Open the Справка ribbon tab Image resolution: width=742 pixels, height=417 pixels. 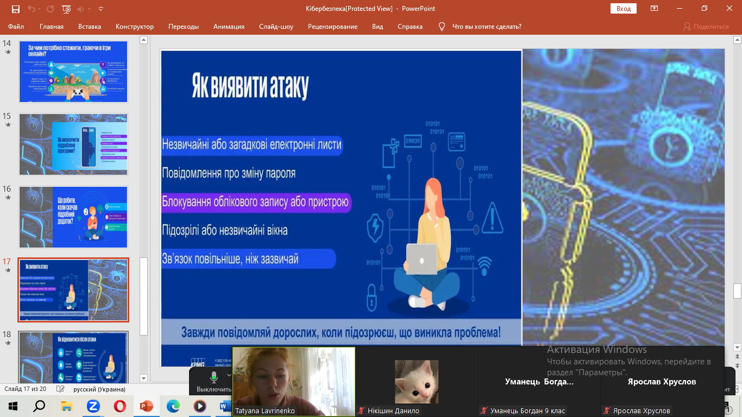[x=410, y=27]
